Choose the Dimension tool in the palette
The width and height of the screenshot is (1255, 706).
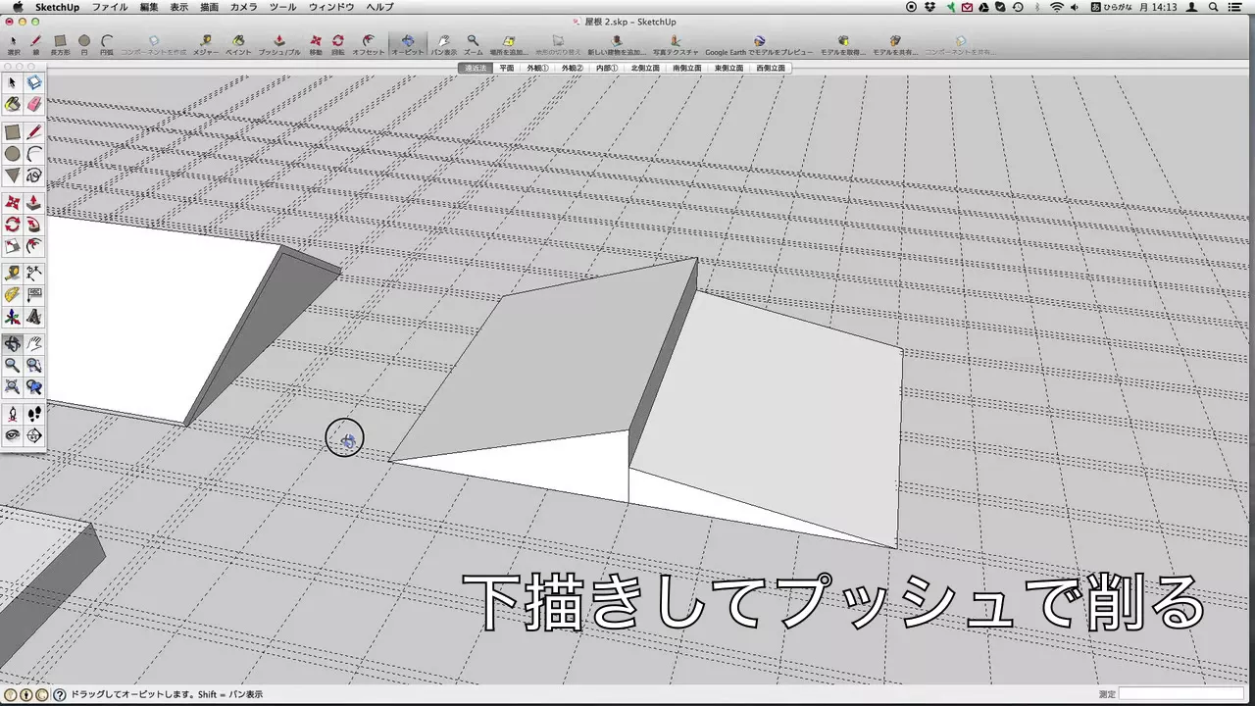coord(34,273)
